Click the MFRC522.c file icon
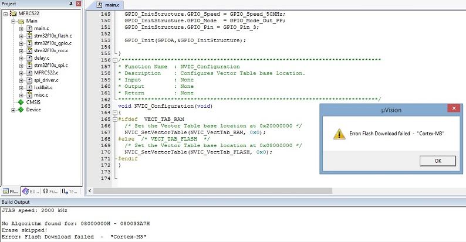The height and width of the screenshot is (242, 466). [x=29, y=73]
